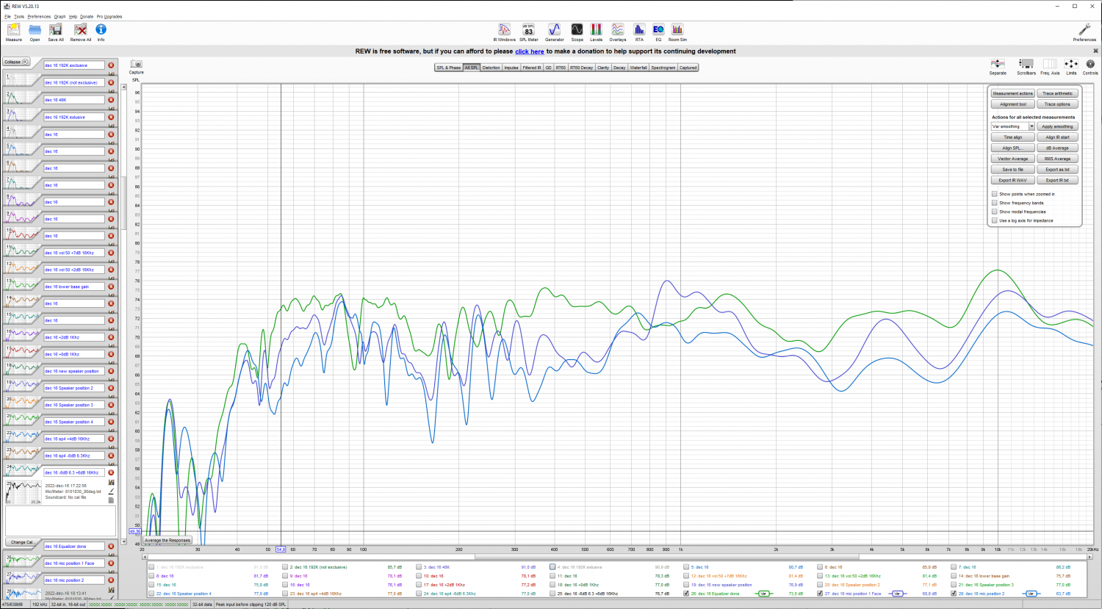Uncheck trace 26 dec 16 Equalizer done
The image size is (1102, 609).
(x=686, y=594)
